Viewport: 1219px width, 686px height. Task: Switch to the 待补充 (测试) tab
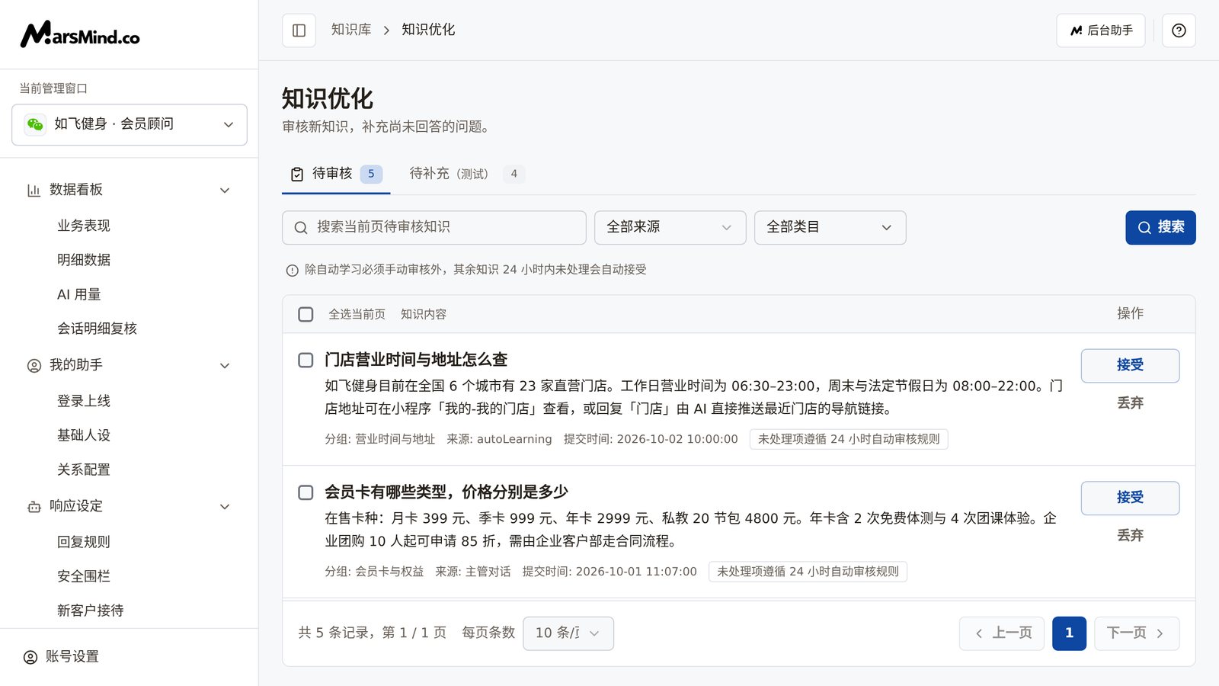(466, 174)
